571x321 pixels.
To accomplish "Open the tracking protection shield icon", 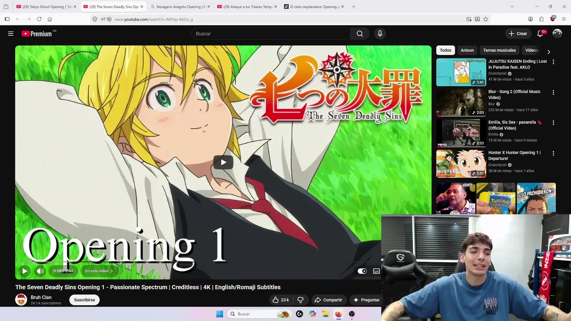I will [95, 19].
